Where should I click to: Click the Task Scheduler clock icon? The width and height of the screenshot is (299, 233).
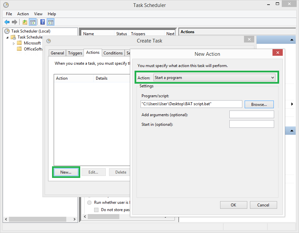point(7,31)
